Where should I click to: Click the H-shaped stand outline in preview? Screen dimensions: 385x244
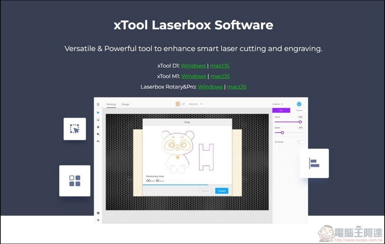click(206, 157)
